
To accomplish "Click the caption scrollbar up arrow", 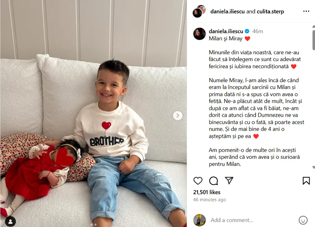I will (x=313, y=26).
